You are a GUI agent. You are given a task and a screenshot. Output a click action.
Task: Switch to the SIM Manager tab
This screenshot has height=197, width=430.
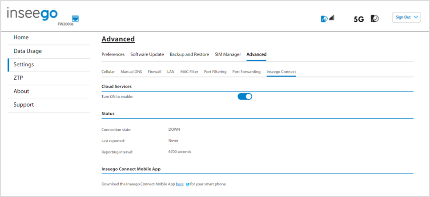228,54
